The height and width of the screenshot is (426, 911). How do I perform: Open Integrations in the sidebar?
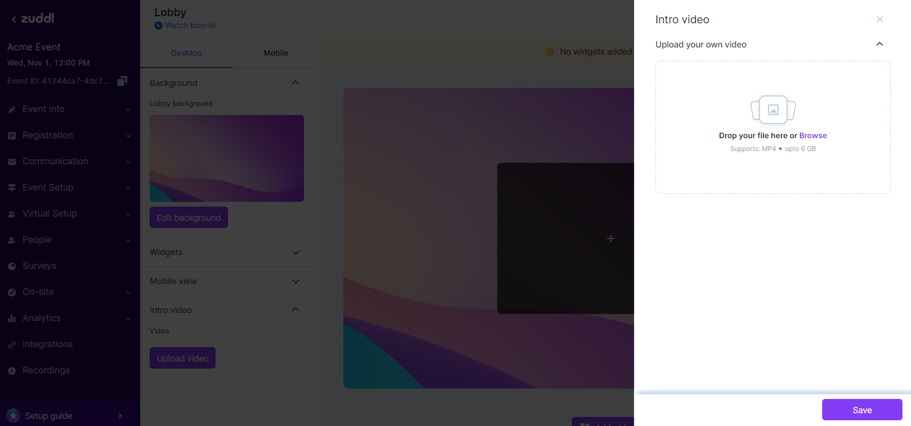click(47, 344)
